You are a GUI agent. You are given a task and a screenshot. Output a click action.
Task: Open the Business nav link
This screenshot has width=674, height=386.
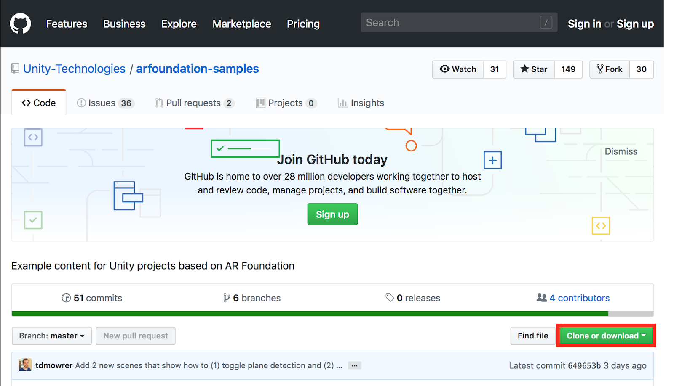click(124, 24)
